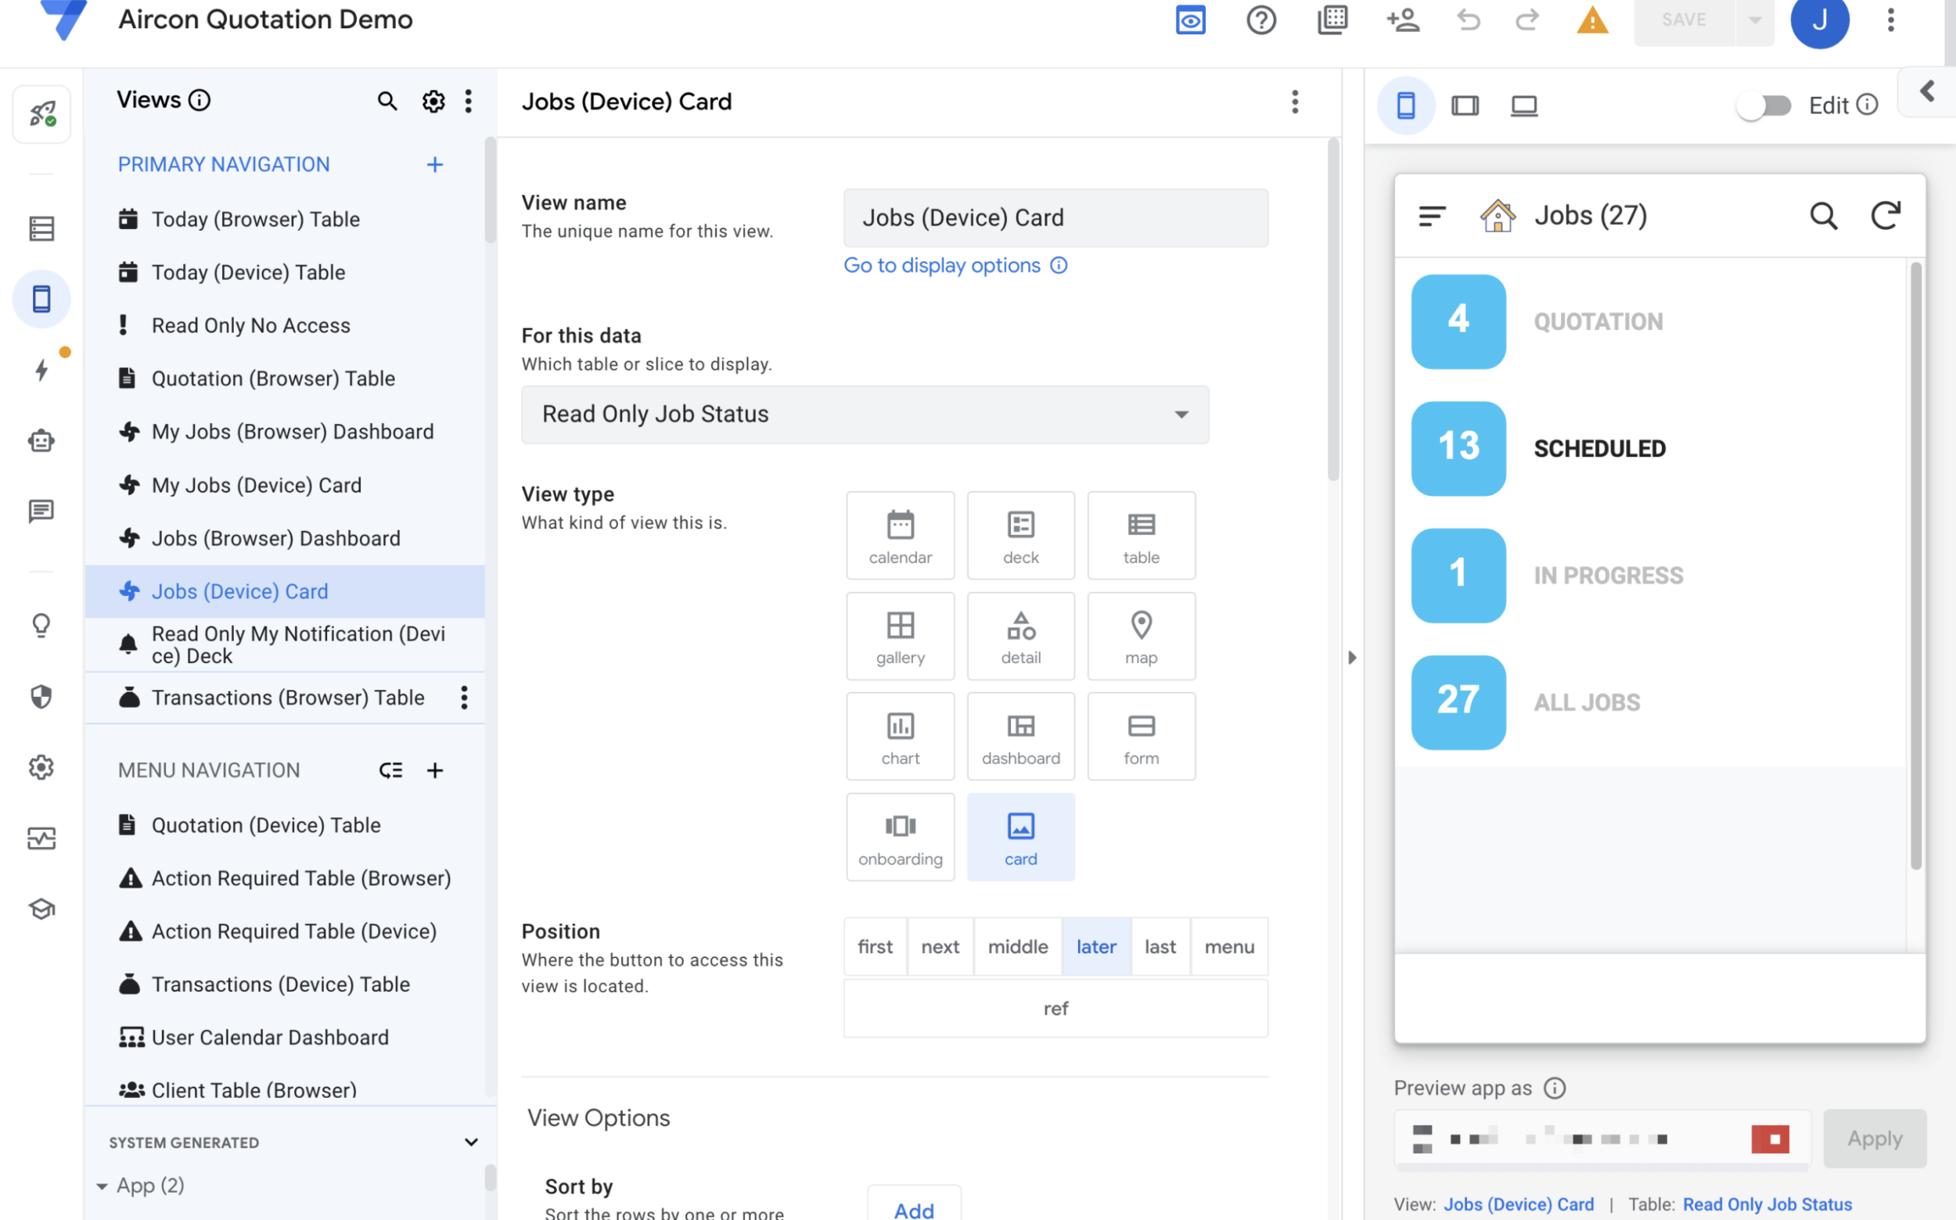Set position to next
Image resolution: width=1956 pixels, height=1220 pixels.
[940, 946]
